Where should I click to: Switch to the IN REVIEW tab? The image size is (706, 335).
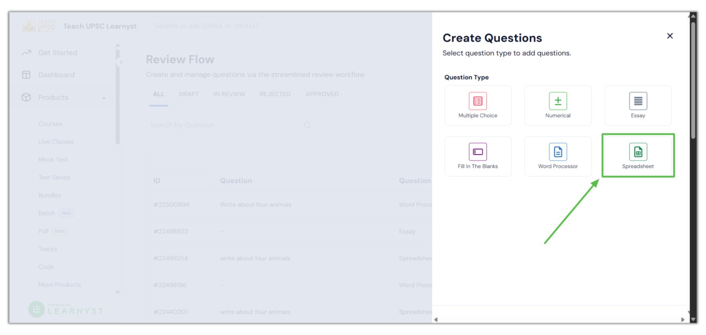point(229,94)
